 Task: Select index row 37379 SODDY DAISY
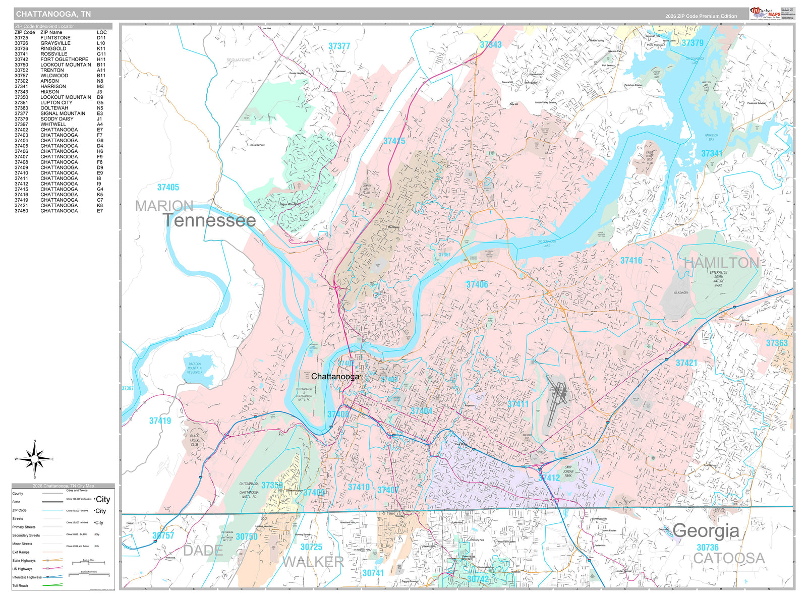61,119
